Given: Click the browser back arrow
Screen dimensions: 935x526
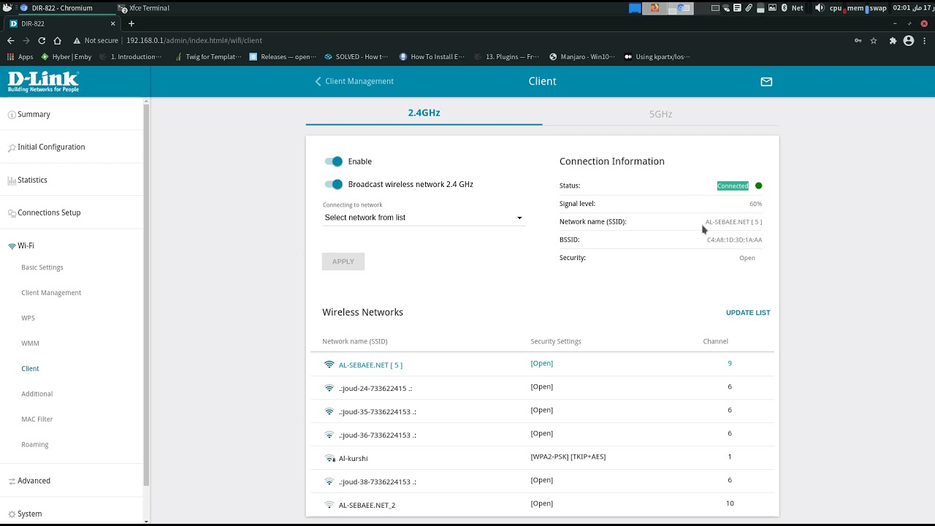Looking at the screenshot, I should [x=10, y=41].
